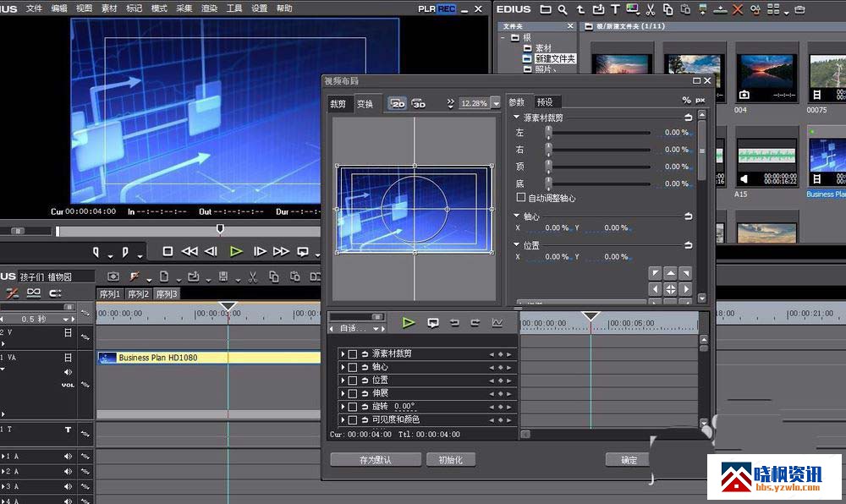Expand the 源素材裁剪 keyframe row

(342, 353)
